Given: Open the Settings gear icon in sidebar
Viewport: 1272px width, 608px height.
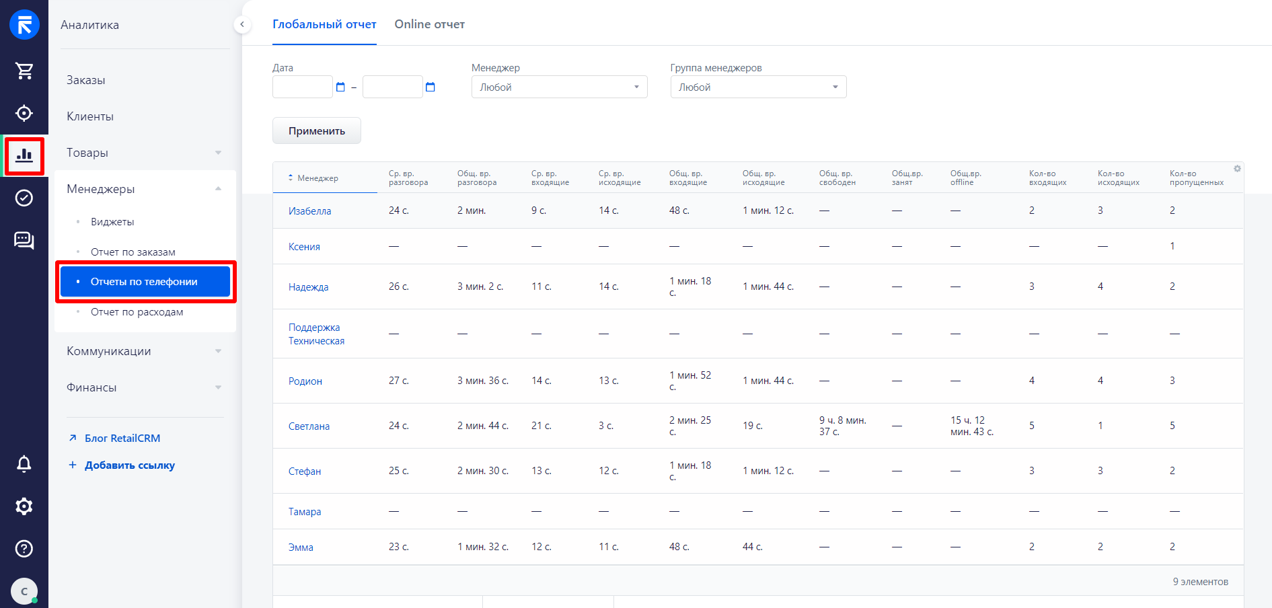Looking at the screenshot, I should coord(24,506).
